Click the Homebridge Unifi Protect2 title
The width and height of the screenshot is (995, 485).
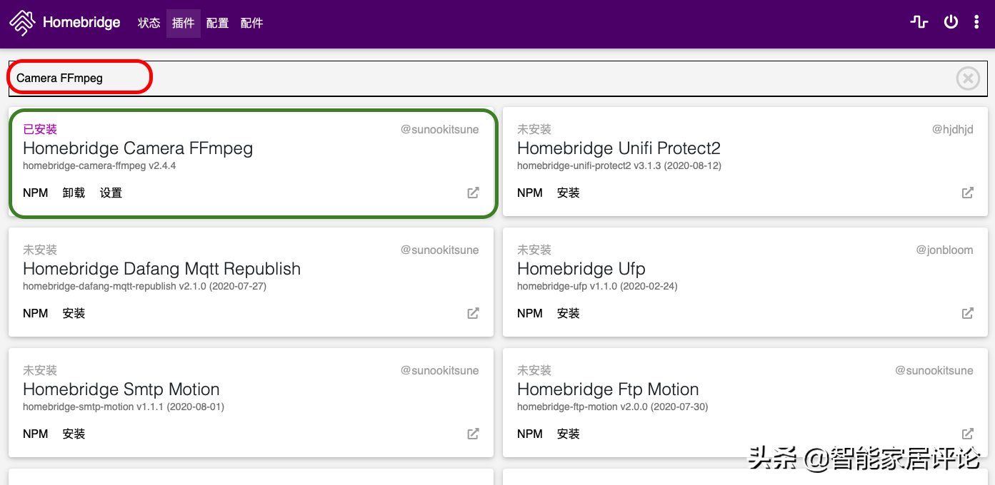[619, 148]
